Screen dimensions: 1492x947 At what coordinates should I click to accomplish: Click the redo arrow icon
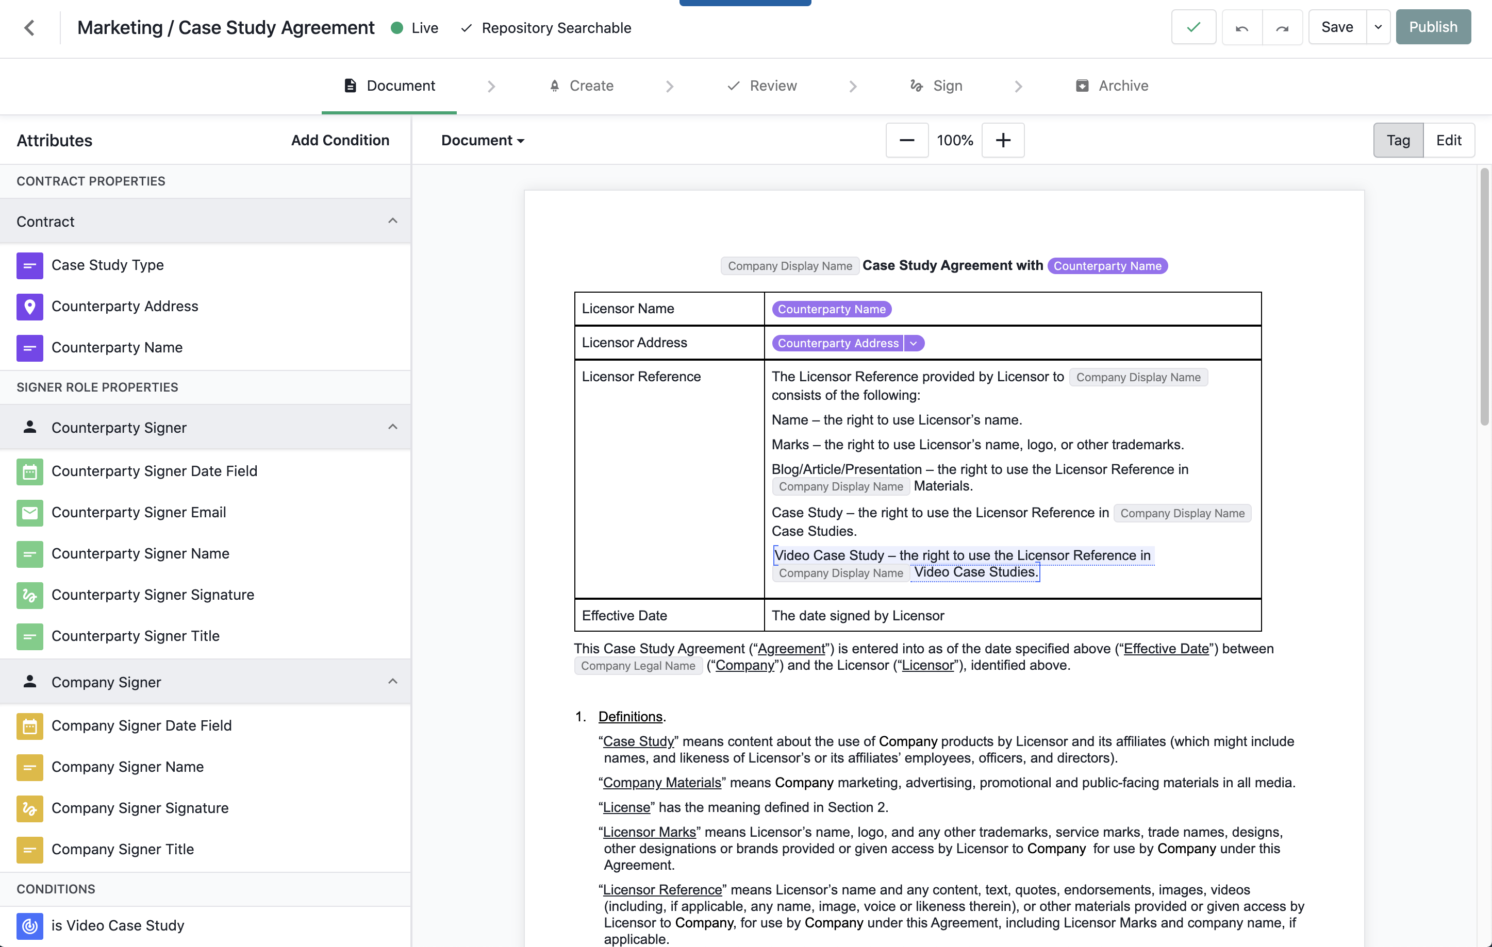[x=1282, y=27]
